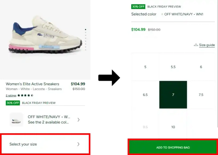Click the hanger icon beside Size guide
This screenshot has height=155, width=218.
pyautogui.click(x=196, y=45)
